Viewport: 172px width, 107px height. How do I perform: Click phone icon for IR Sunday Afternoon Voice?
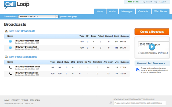pos(10,68)
